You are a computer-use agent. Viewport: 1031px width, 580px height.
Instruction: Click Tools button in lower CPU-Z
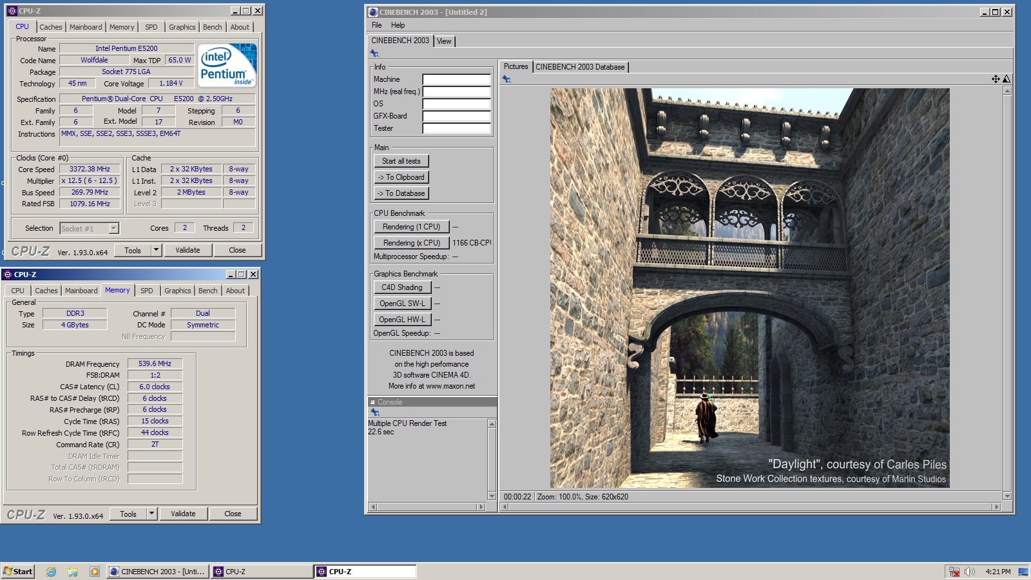point(128,514)
